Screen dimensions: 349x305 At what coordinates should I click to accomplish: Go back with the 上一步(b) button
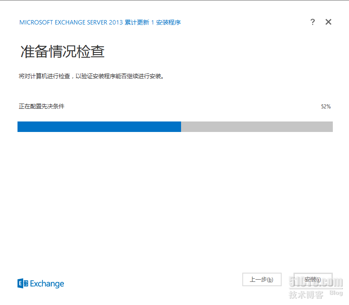(262, 279)
